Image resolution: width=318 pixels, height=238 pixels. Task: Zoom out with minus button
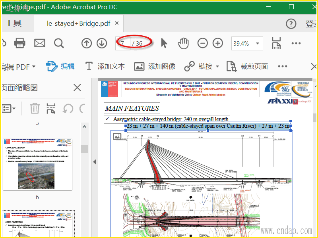(203, 43)
